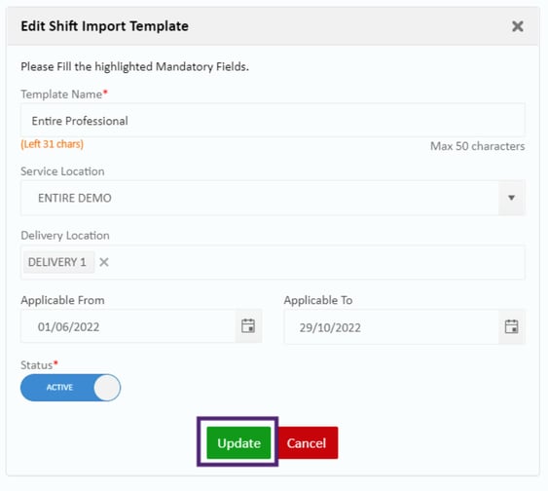Select the DELIVERY 1 chip
The image size is (548, 491).
point(57,262)
